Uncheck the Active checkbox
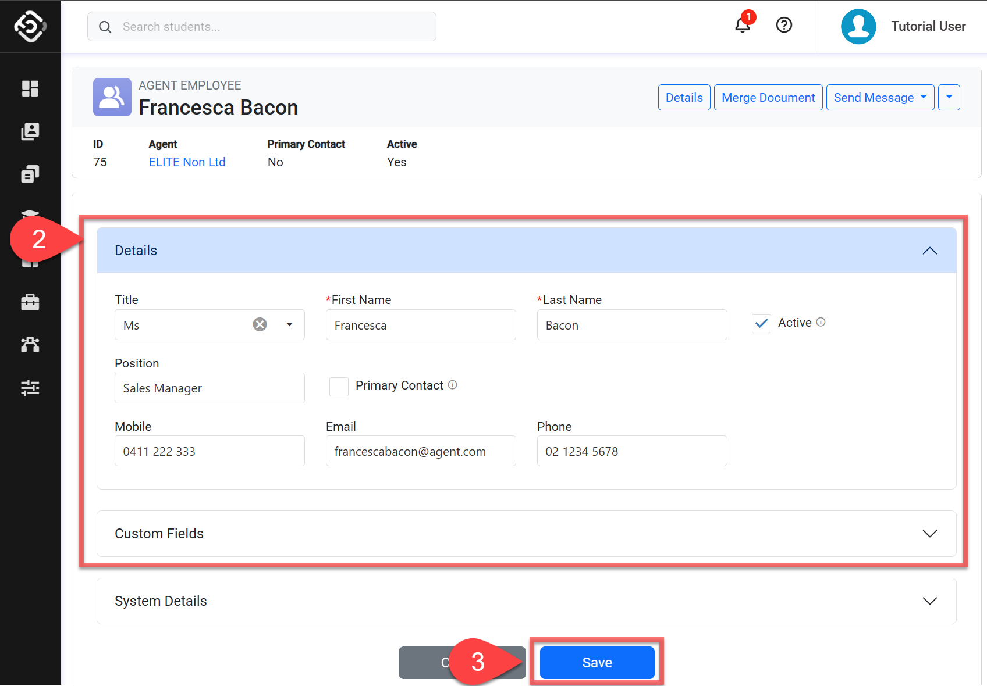Screen dimensions: 987x686 [x=761, y=323]
